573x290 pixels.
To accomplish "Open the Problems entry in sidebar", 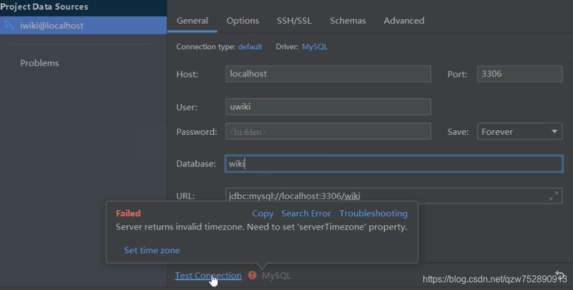I will coord(40,63).
